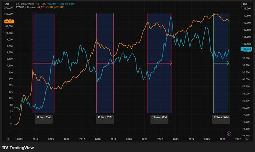
Task: Click the 2021 label on the time axis
Action: [144, 139]
